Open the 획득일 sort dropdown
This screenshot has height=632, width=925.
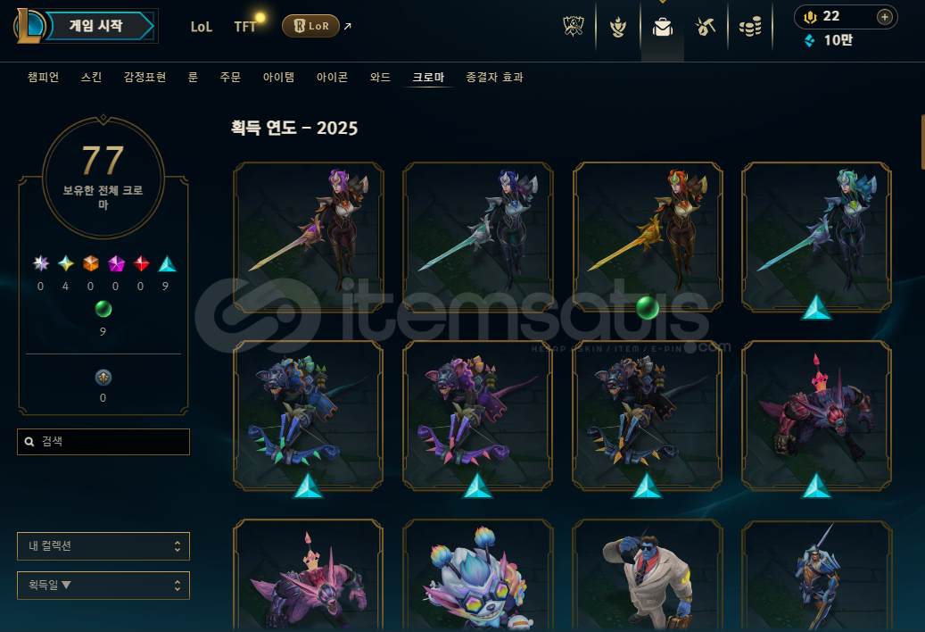tap(103, 586)
